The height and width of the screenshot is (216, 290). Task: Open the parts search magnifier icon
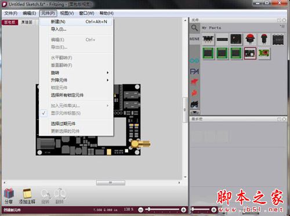194,28
